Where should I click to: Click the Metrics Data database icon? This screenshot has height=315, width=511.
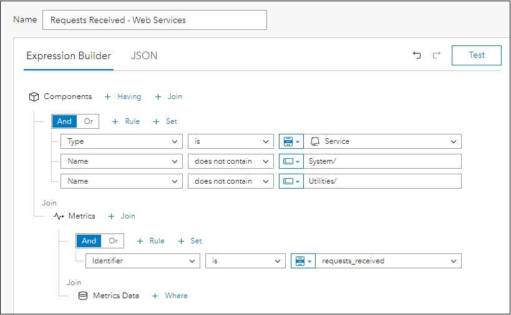pos(82,296)
